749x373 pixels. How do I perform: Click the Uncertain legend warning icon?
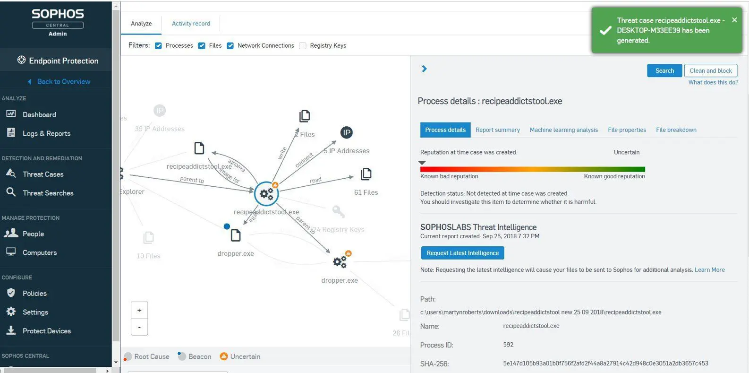(x=224, y=356)
